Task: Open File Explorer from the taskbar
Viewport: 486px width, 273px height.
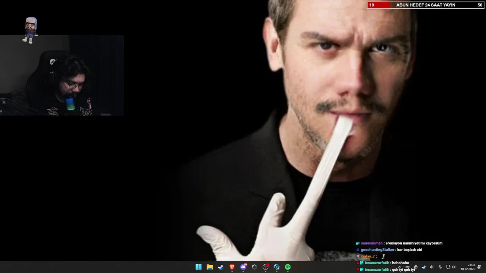Action: point(210,267)
